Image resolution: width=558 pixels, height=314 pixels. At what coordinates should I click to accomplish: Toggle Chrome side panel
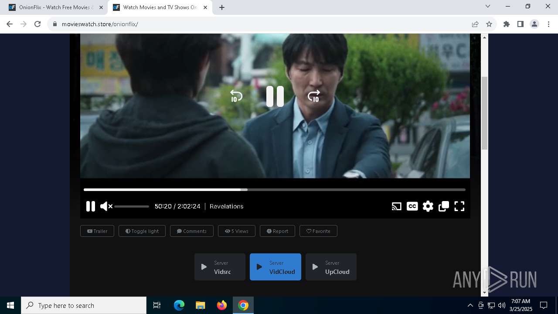[521, 24]
